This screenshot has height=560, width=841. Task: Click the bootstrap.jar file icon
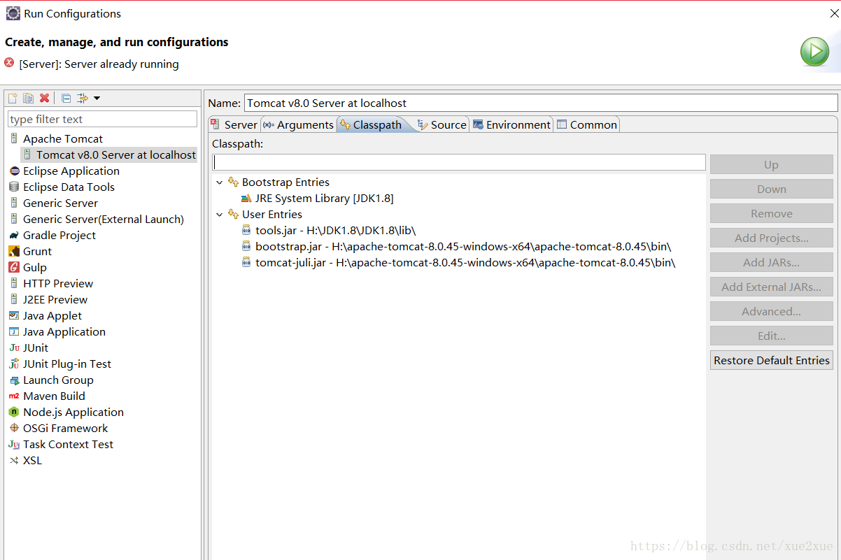[x=246, y=246]
